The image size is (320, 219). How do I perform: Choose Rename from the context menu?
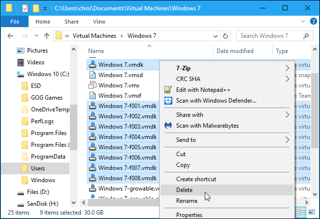(227, 201)
